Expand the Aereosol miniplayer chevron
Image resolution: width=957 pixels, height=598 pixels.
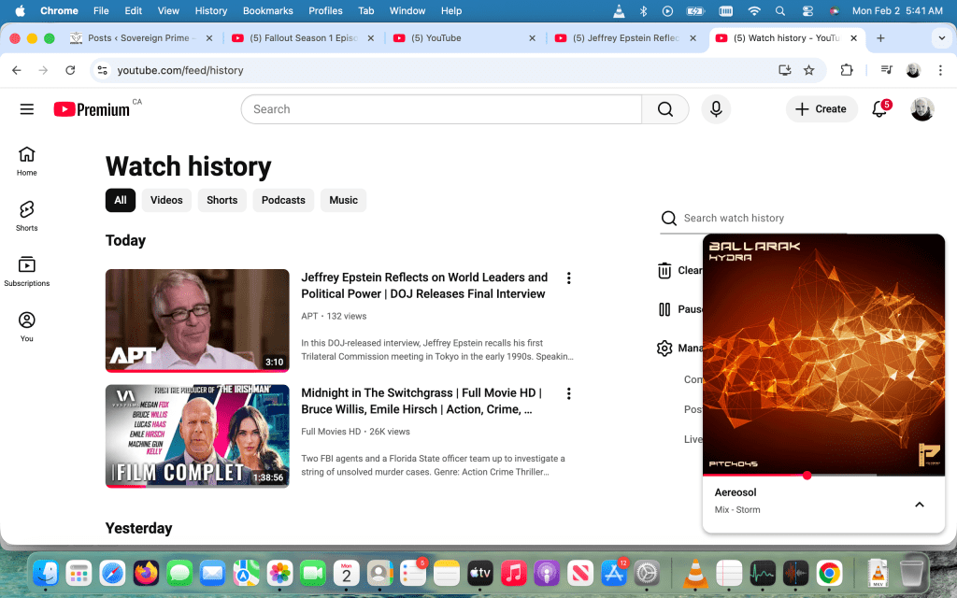pos(919,505)
